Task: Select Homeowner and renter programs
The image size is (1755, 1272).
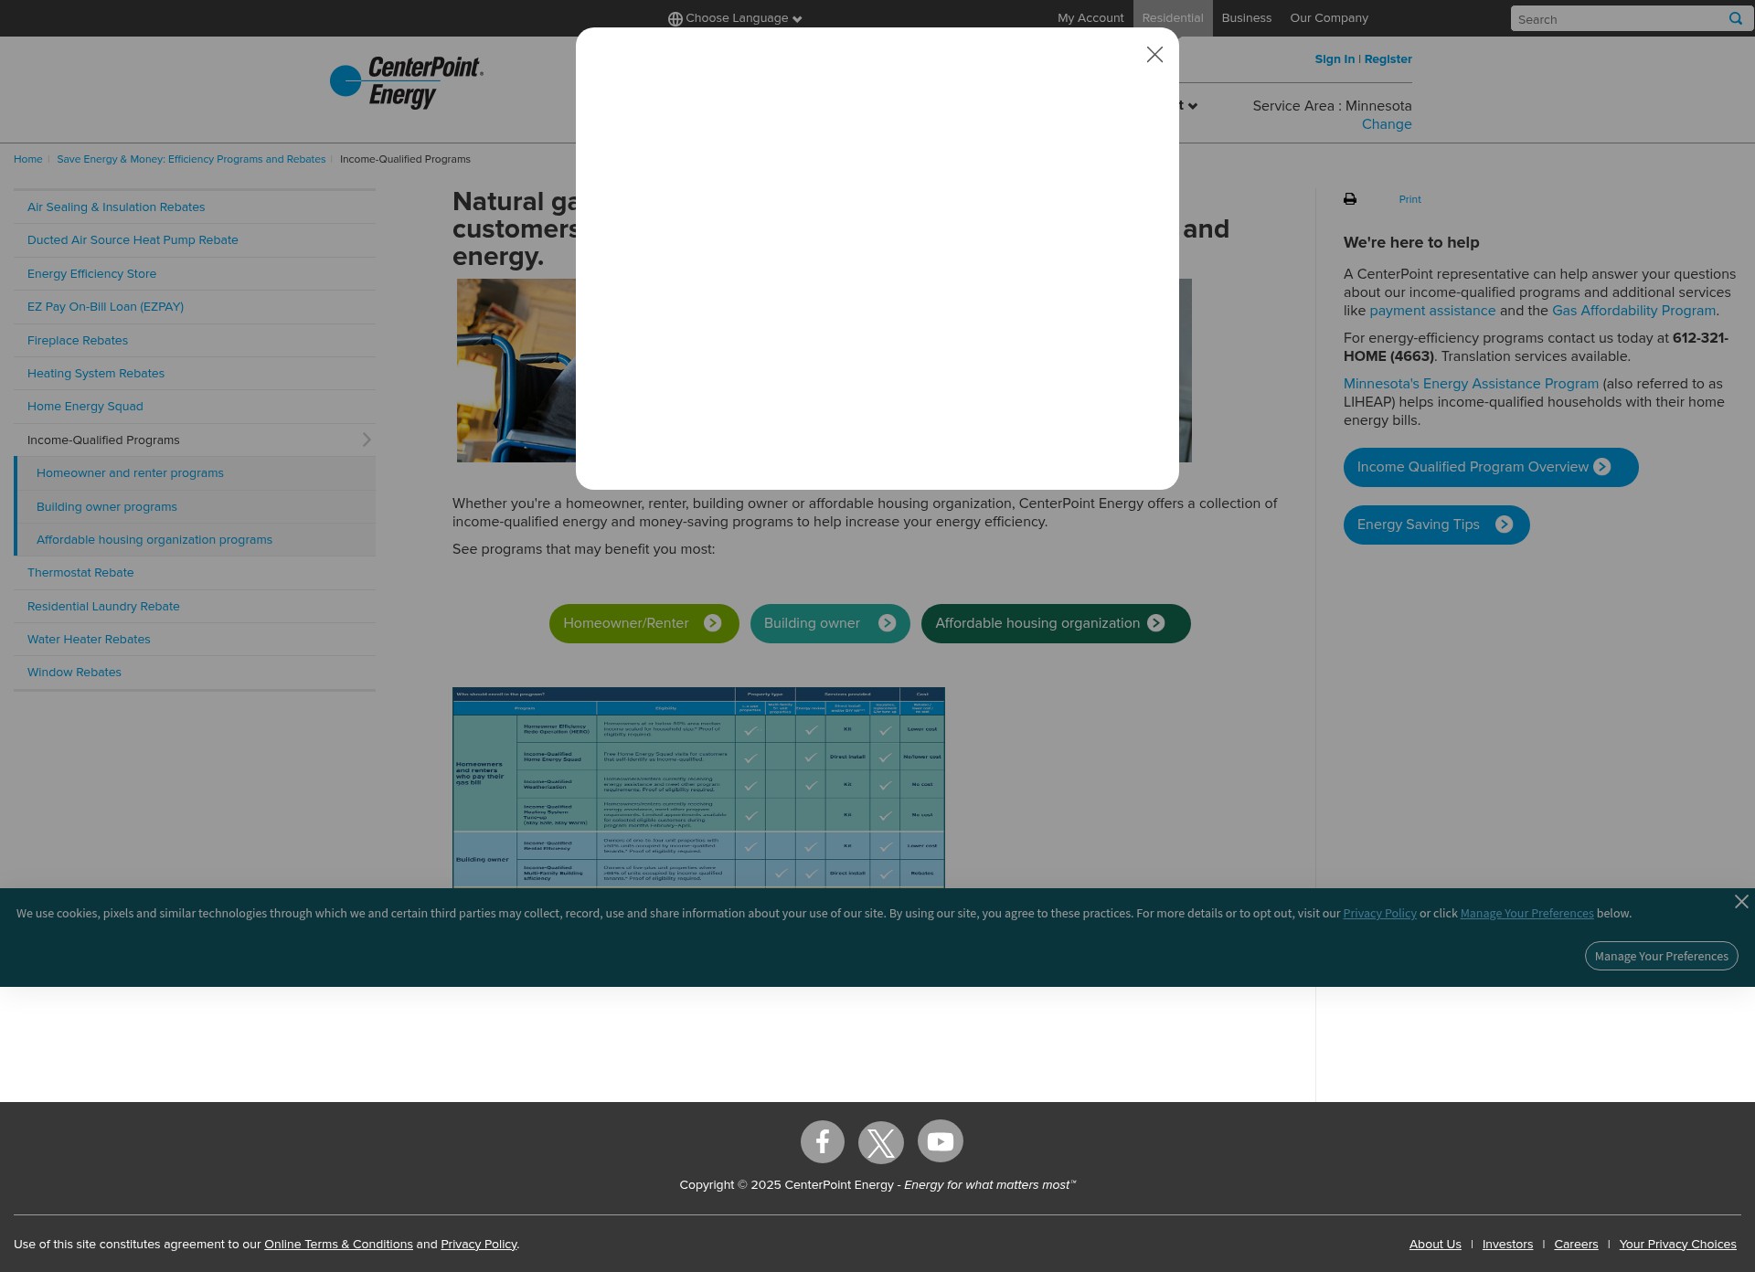Action: click(x=130, y=473)
